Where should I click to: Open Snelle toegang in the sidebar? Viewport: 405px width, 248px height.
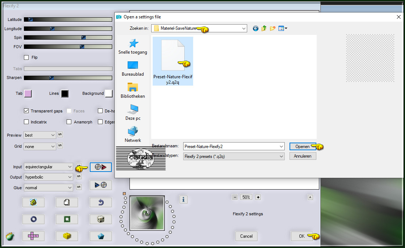pyautogui.click(x=133, y=47)
